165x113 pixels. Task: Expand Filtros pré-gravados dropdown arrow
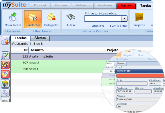[124, 18]
